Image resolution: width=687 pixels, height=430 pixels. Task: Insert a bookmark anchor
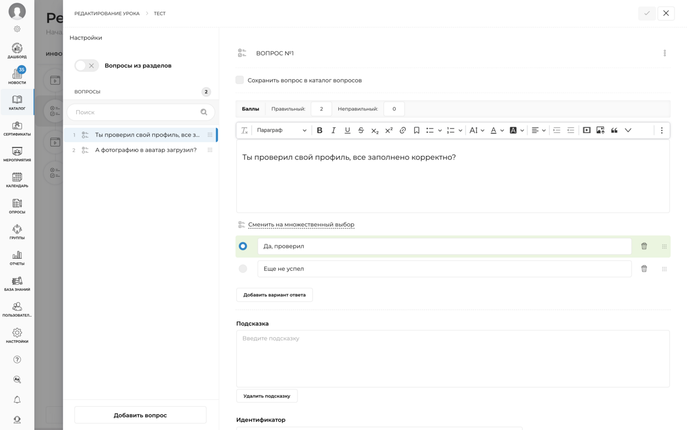(x=416, y=130)
